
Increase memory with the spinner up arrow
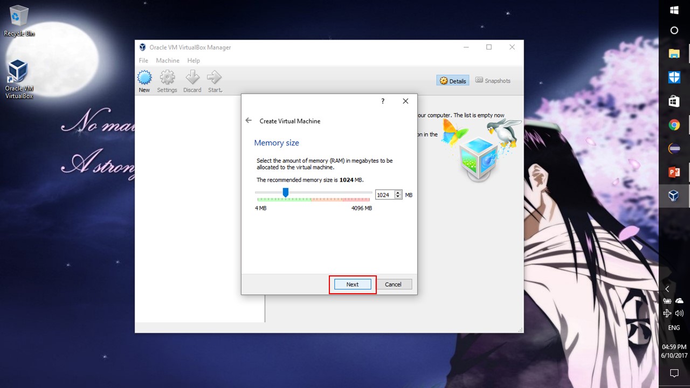pyautogui.click(x=398, y=192)
